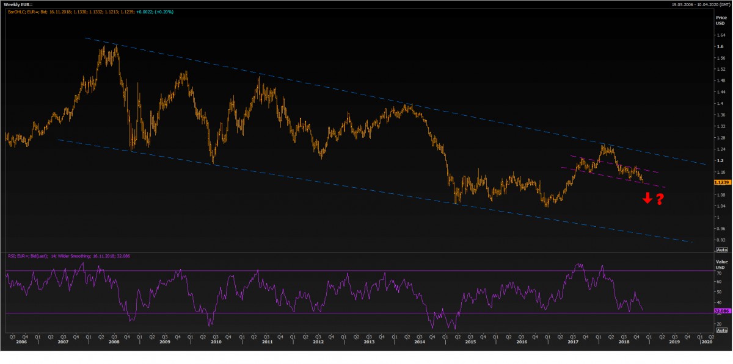The image size is (733, 364).
Task: Click the Price USD axis heading
Action: coord(721,21)
